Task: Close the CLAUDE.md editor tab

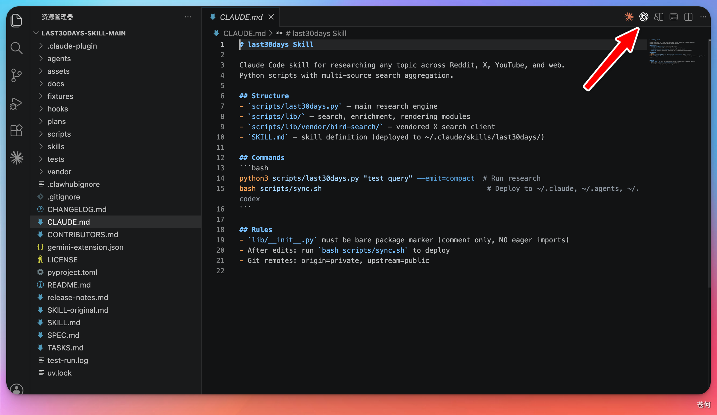Action: [x=271, y=17]
